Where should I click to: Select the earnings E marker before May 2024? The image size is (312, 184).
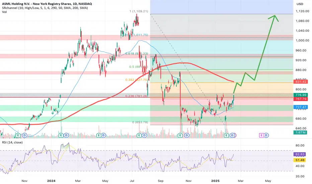[x=99, y=135]
